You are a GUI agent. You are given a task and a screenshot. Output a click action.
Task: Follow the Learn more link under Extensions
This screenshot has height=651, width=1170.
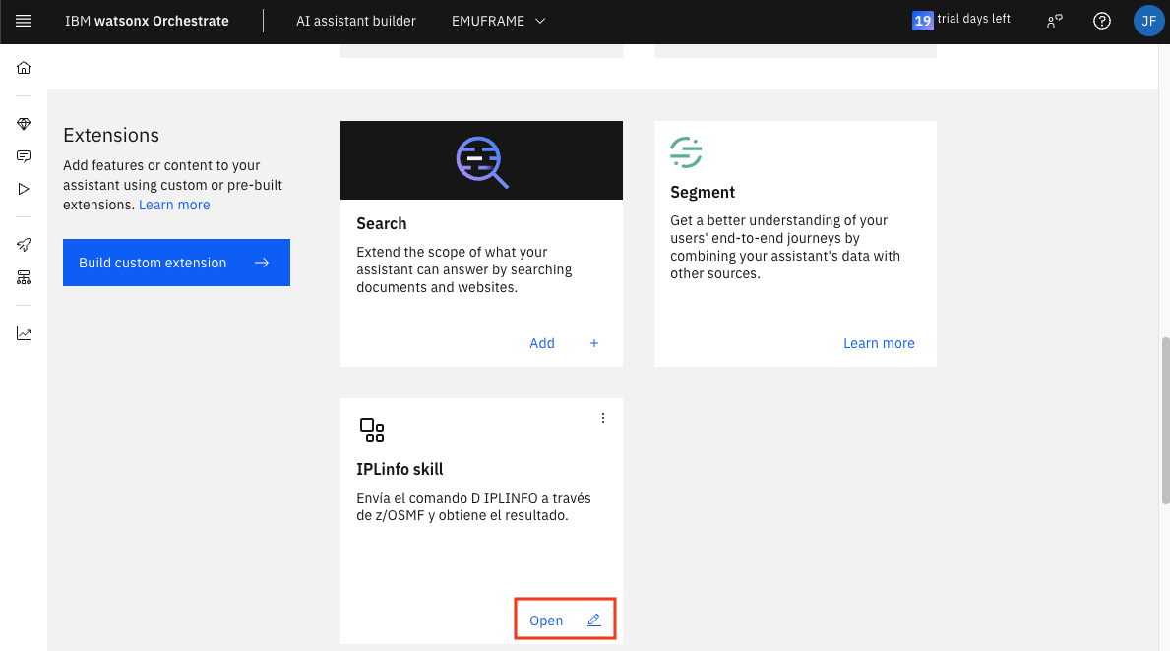click(174, 205)
